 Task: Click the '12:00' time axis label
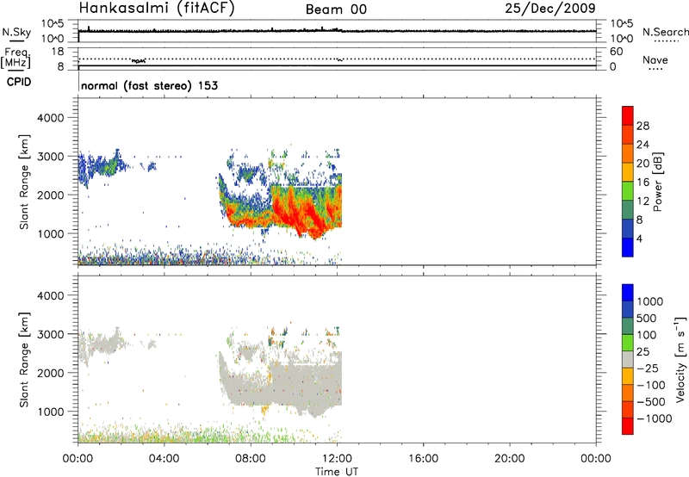337,459
